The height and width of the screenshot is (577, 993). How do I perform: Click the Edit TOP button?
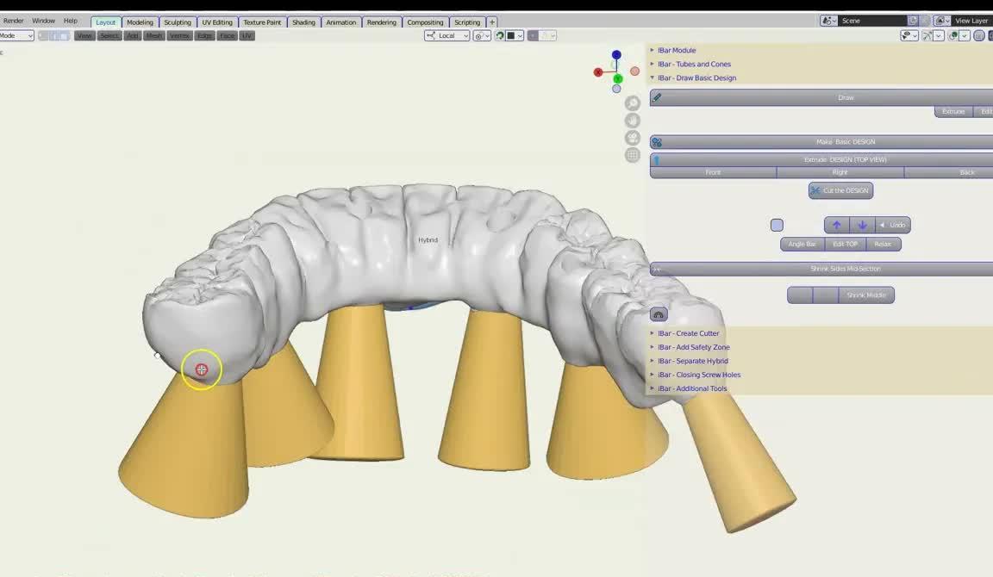pyautogui.click(x=846, y=245)
